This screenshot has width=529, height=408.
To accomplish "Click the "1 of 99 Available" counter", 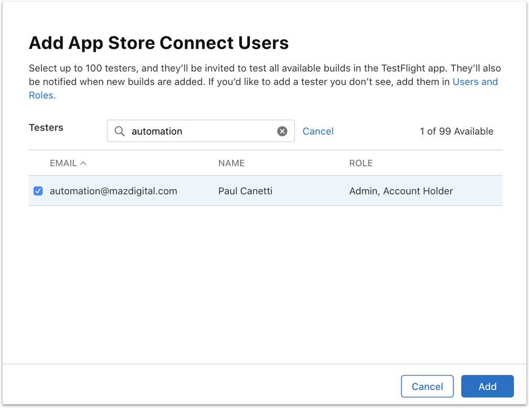I will (456, 131).
